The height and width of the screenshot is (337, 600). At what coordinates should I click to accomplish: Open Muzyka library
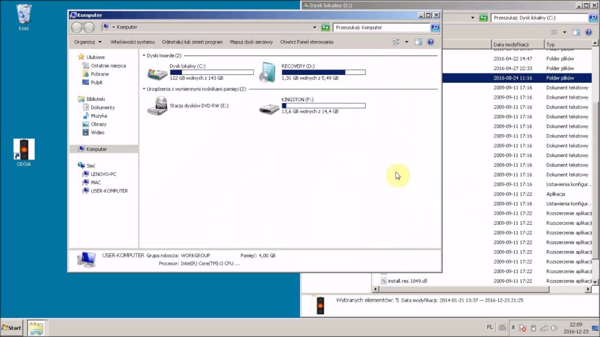[x=99, y=116]
